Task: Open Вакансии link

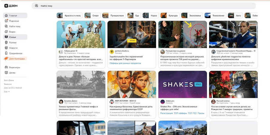Action: pyautogui.click(x=8, y=84)
